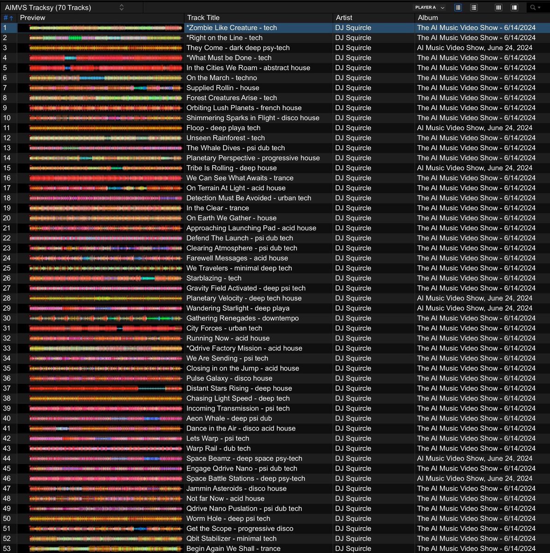Select track "*What Must be Done - tech"

point(229,58)
